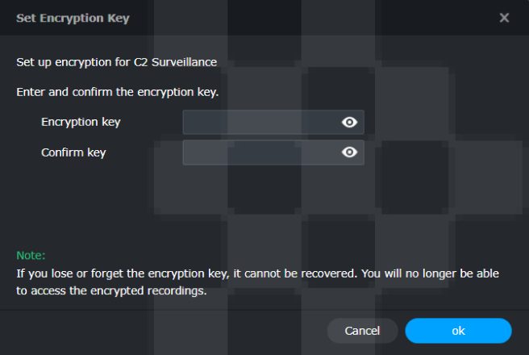Click the "Encryption key" field label
The image size is (529, 355).
[x=81, y=122]
